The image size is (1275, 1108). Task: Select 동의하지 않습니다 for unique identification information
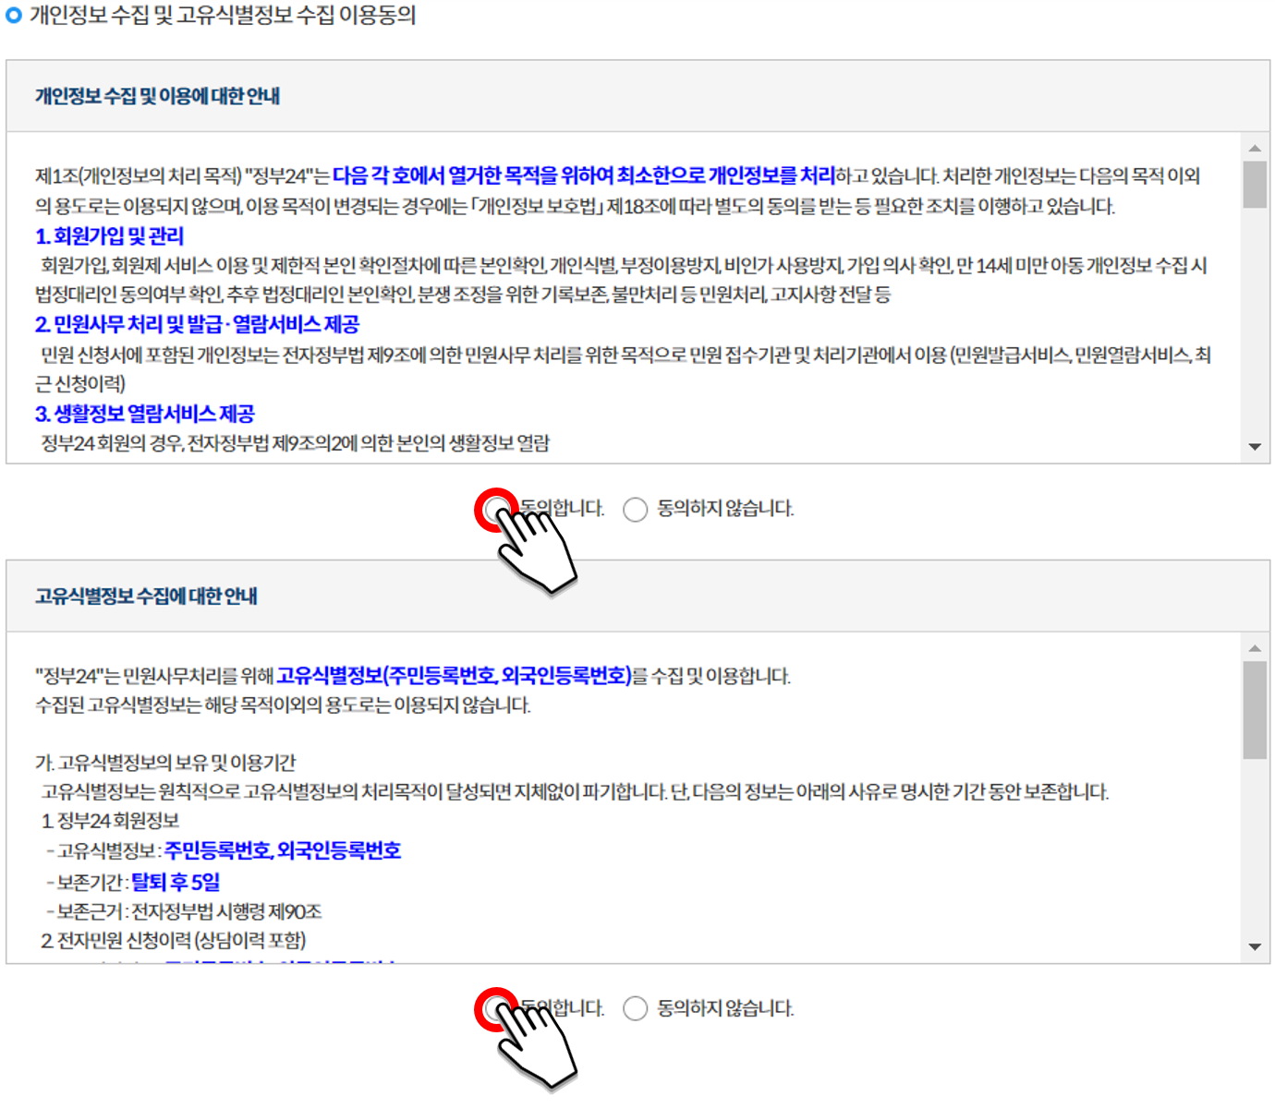pos(635,1008)
